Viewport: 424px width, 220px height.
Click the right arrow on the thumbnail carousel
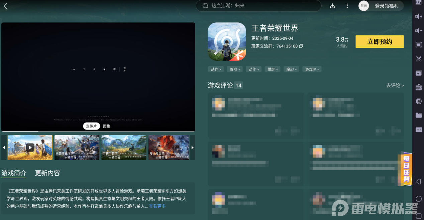[x=193, y=147]
